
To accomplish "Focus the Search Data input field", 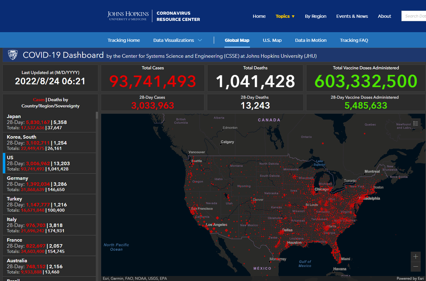I will [414, 16].
